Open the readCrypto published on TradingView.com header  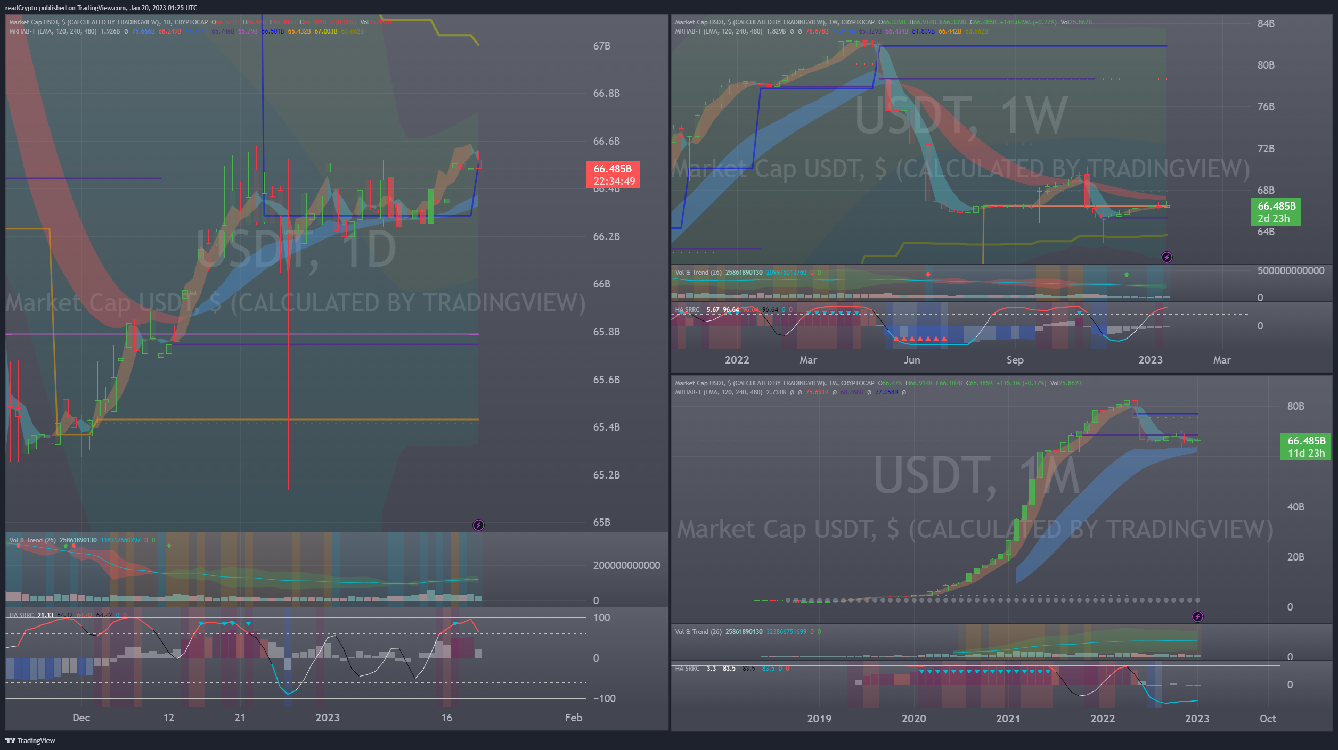click(x=101, y=8)
